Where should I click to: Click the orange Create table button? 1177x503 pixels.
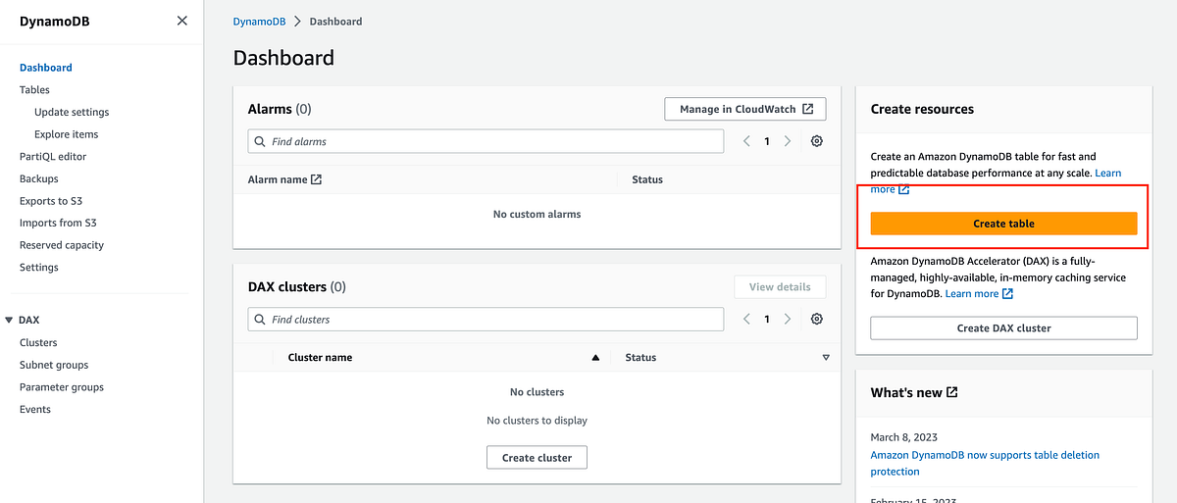click(x=1003, y=224)
